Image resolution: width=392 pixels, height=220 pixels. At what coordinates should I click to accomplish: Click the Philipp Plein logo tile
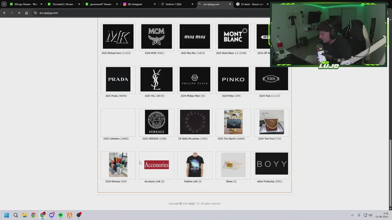tap(195, 79)
